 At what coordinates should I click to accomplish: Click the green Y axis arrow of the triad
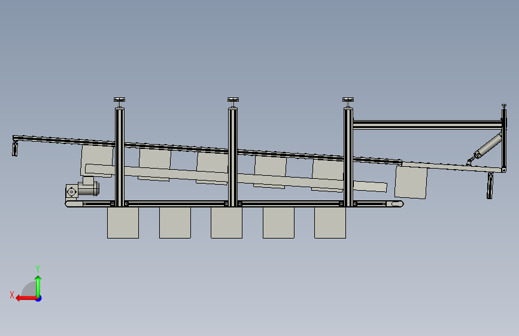coord(38,286)
